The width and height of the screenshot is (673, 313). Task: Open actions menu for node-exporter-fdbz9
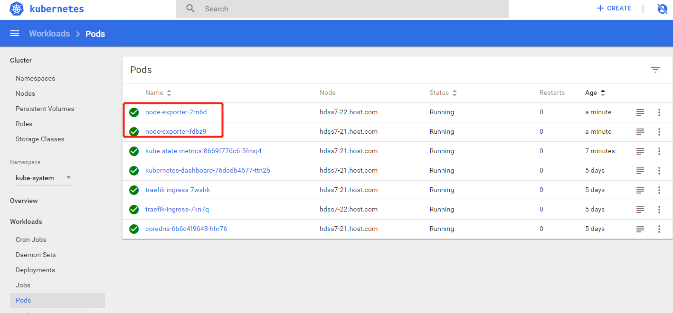(659, 132)
